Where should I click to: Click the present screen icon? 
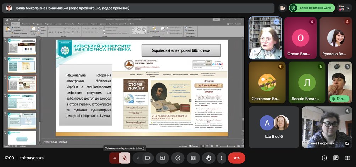coord(162,158)
